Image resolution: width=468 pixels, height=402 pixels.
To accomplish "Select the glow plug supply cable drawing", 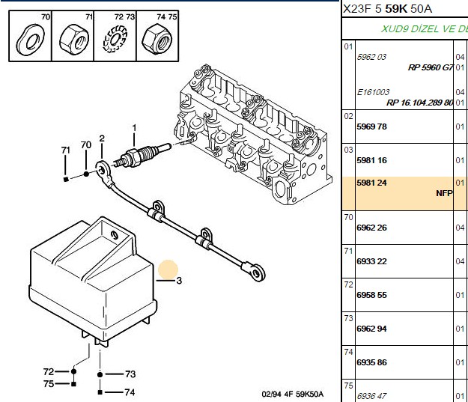I will [x=180, y=222].
